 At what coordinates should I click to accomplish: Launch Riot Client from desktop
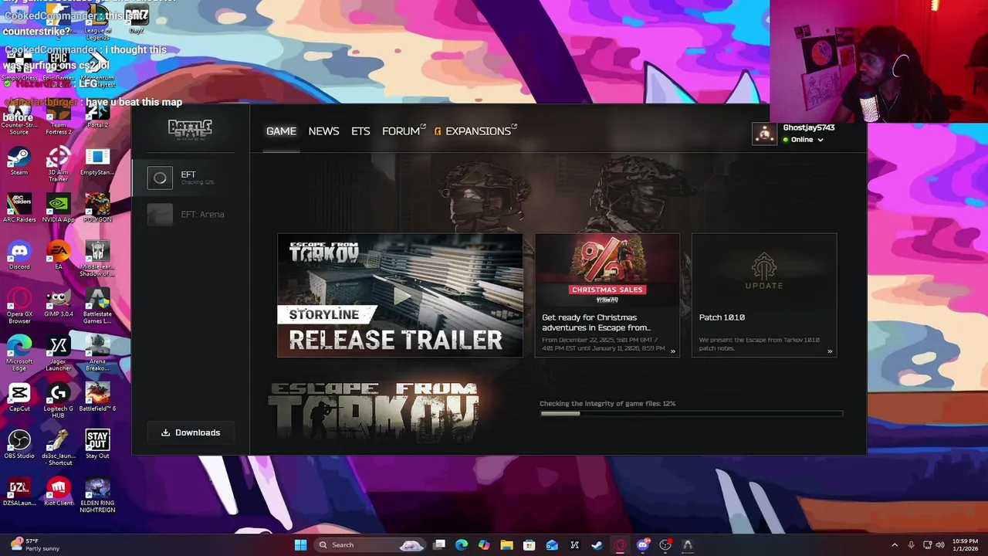coord(58,491)
